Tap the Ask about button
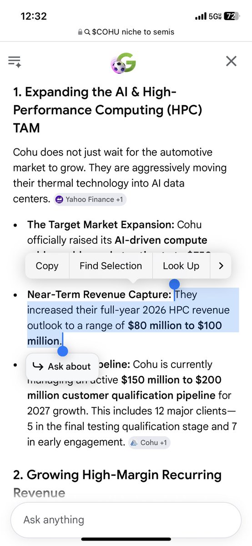Screen dimensions: 252x546 62,366
